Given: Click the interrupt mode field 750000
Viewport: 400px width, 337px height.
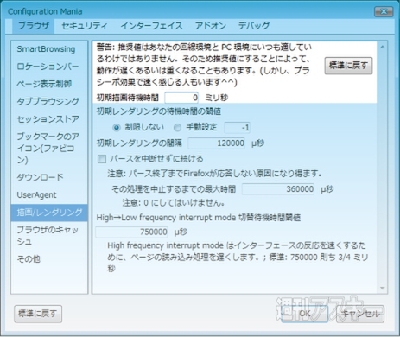Looking at the screenshot, I should tap(131, 232).
